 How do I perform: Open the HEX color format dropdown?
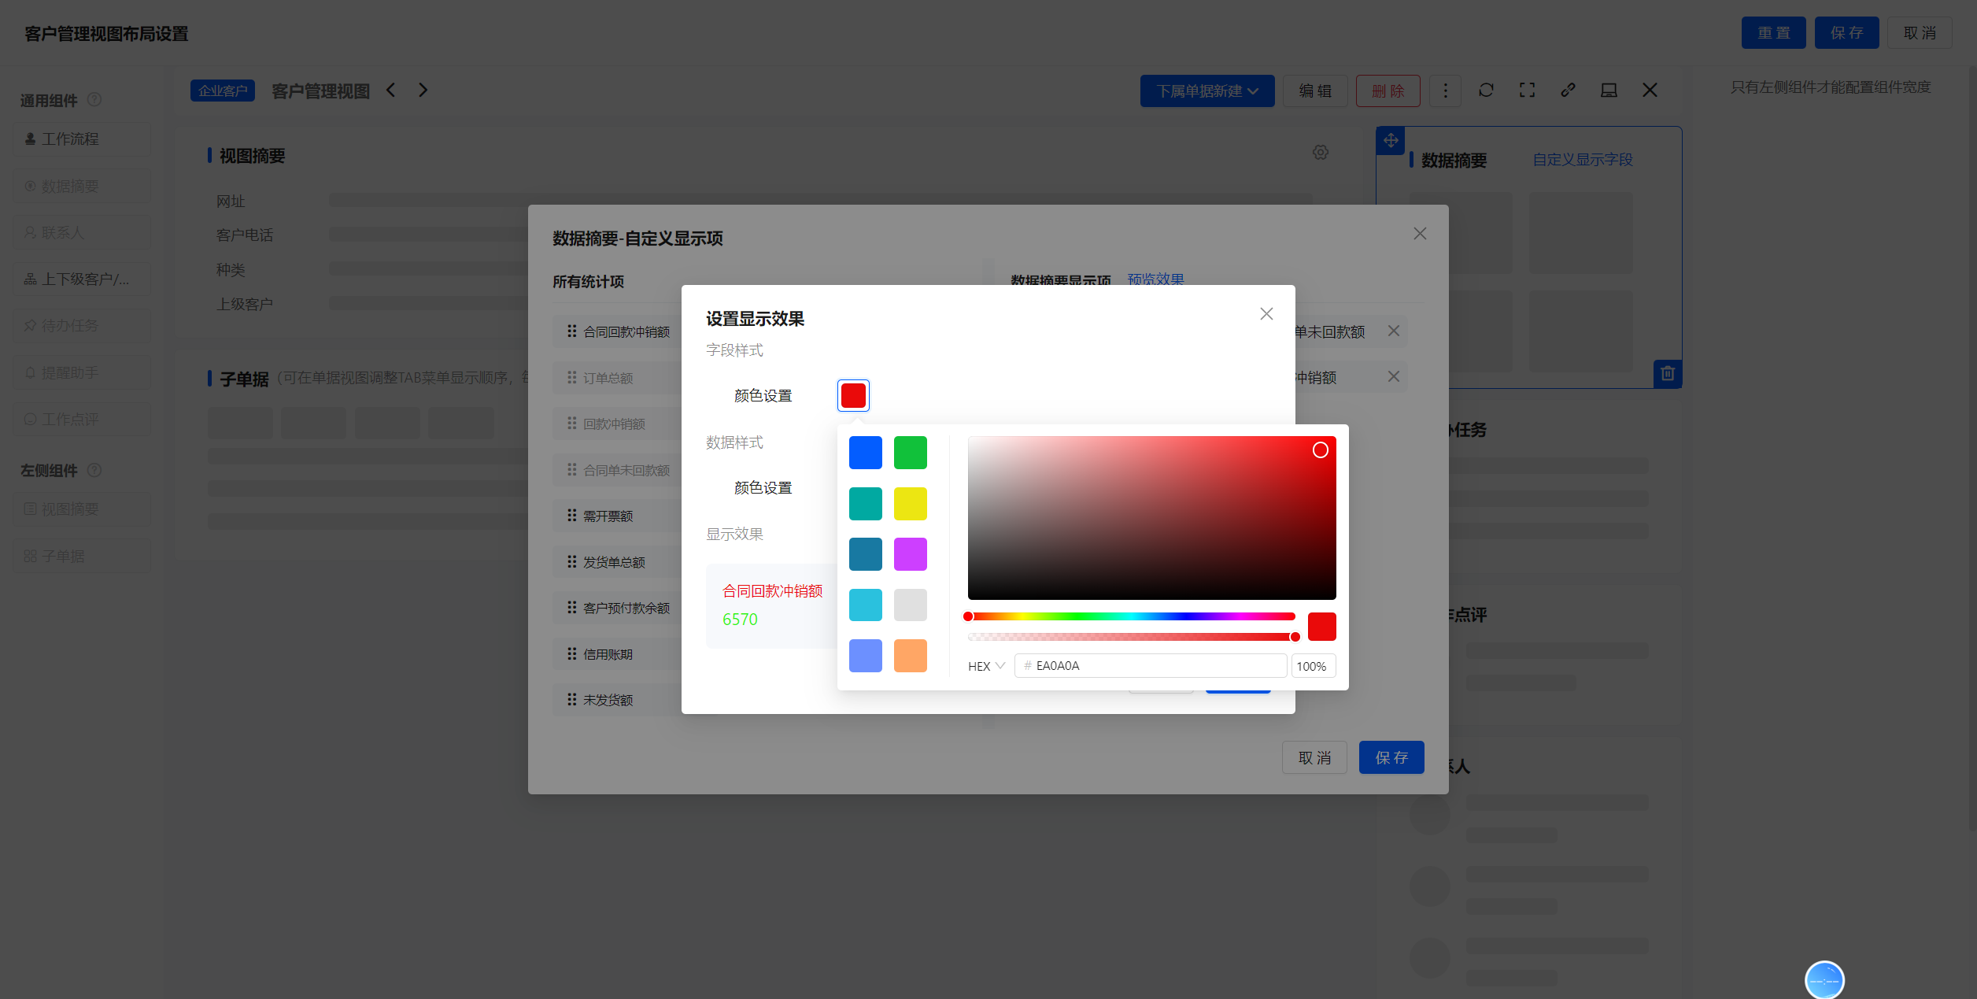click(986, 666)
